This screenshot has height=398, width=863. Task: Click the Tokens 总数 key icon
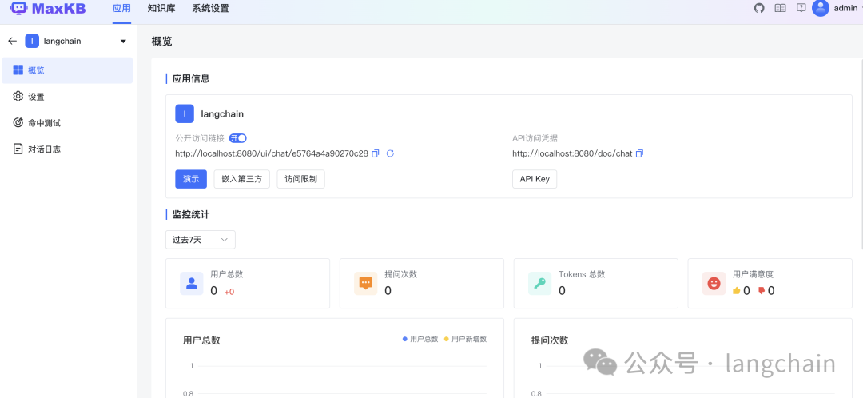pos(539,284)
